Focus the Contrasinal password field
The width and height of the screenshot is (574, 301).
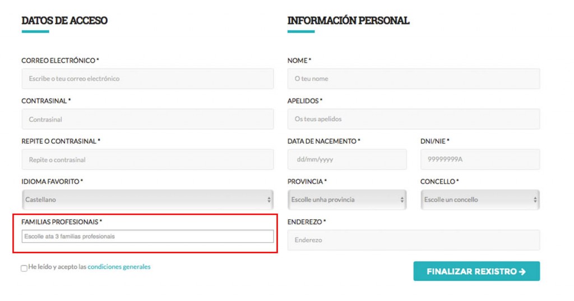pos(147,119)
